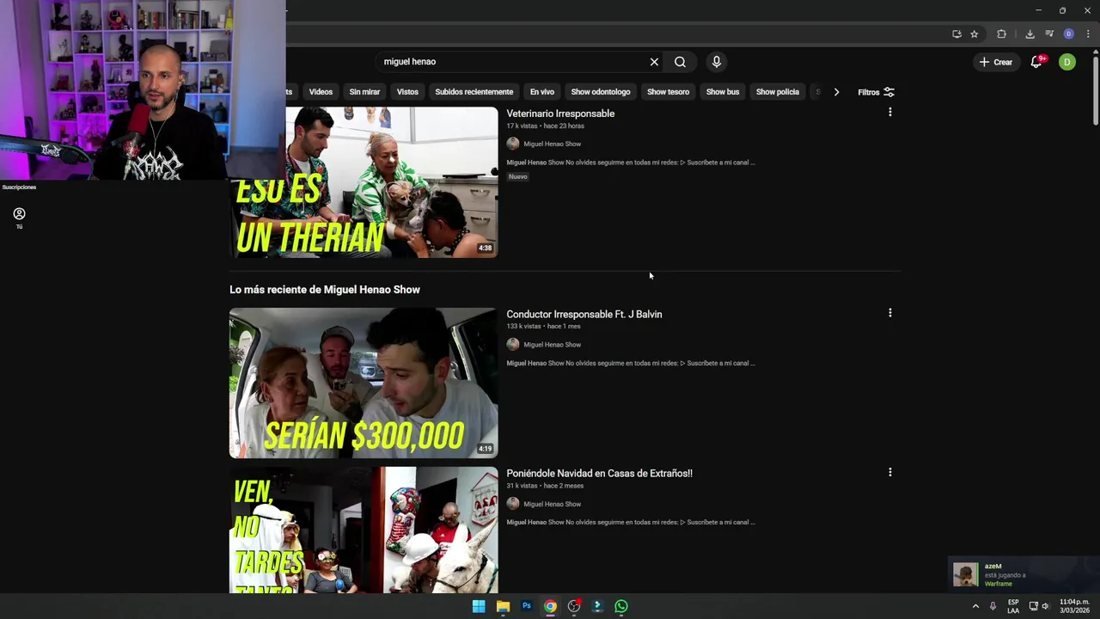Viewport: 1100px width, 619px height.
Task: Open File Explorer from taskbar
Action: pos(503,606)
